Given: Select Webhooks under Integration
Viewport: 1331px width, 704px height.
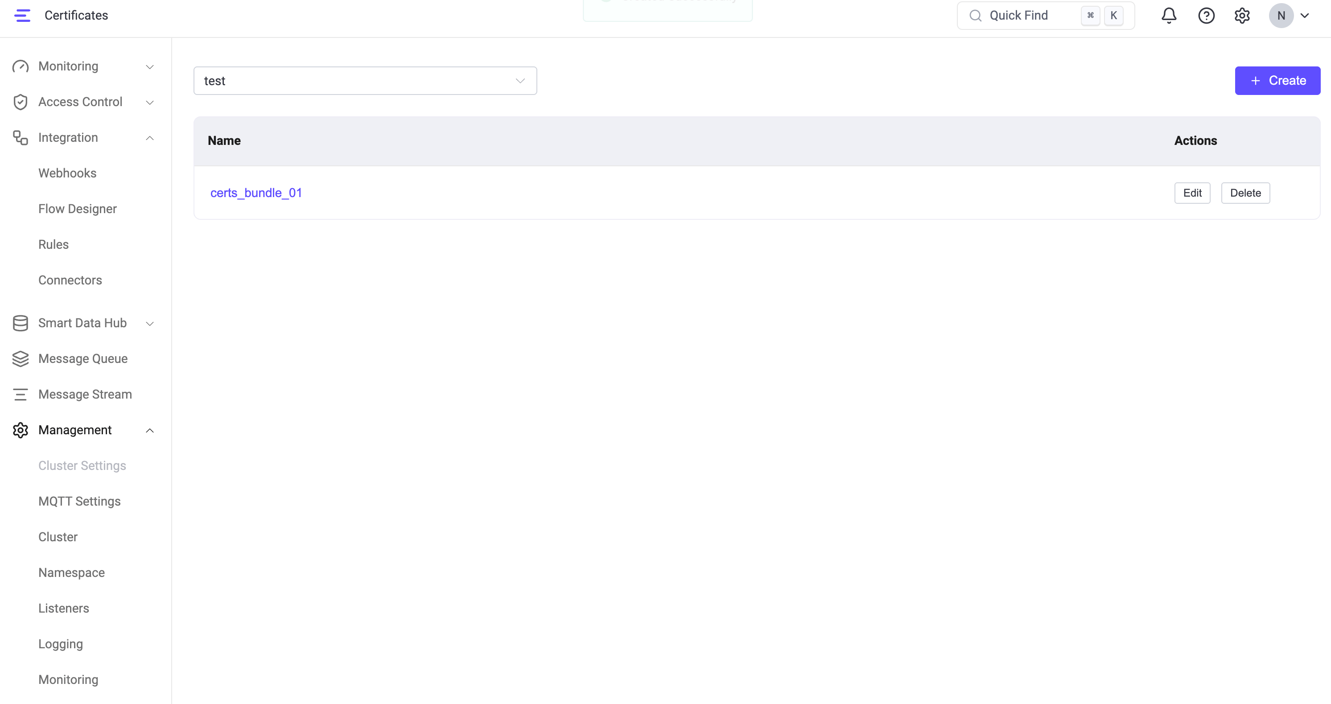Looking at the screenshot, I should tap(67, 173).
